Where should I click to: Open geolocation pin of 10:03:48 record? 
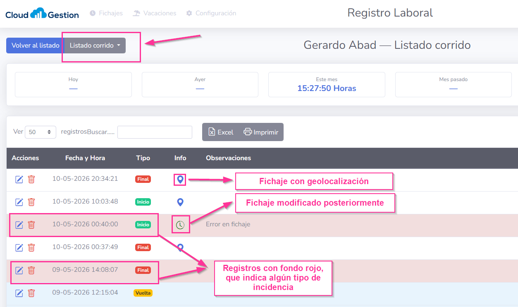[180, 202]
